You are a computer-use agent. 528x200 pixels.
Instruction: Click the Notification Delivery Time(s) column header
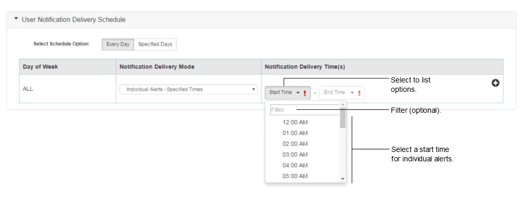point(305,67)
